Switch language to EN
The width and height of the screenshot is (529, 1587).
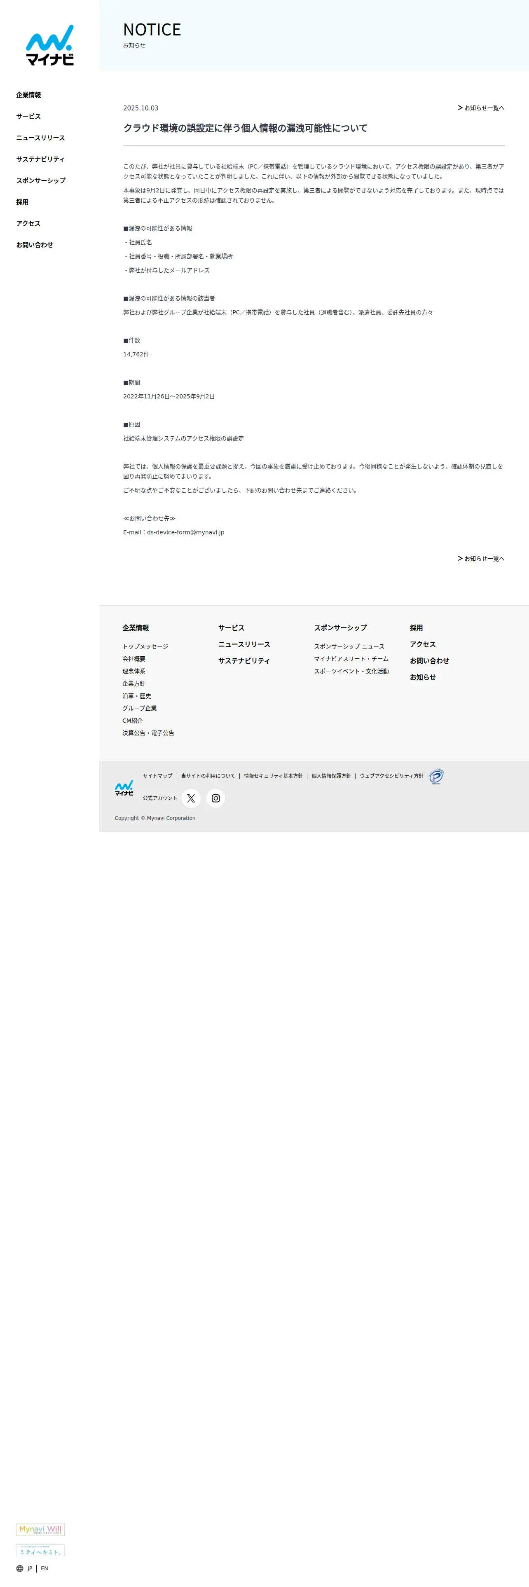[x=44, y=1568]
